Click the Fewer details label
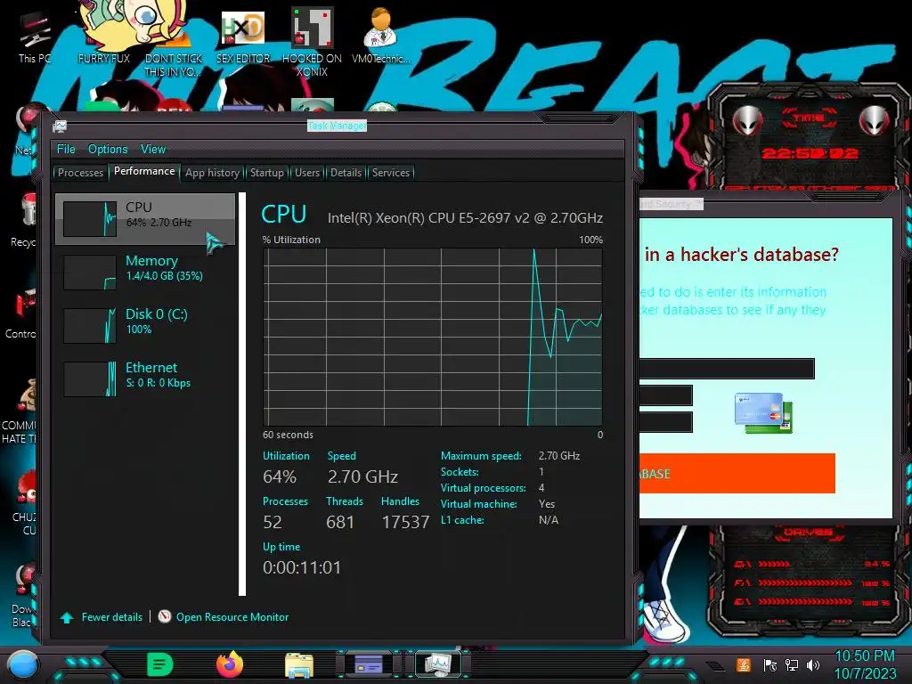Viewport: 912px width, 684px height. click(112, 617)
